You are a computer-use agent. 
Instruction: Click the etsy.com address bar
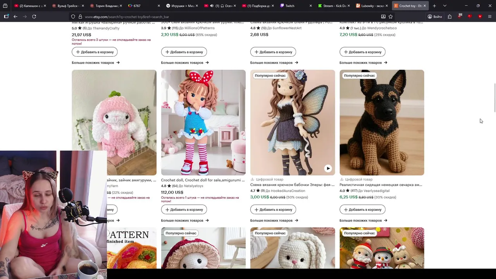pos(229,17)
